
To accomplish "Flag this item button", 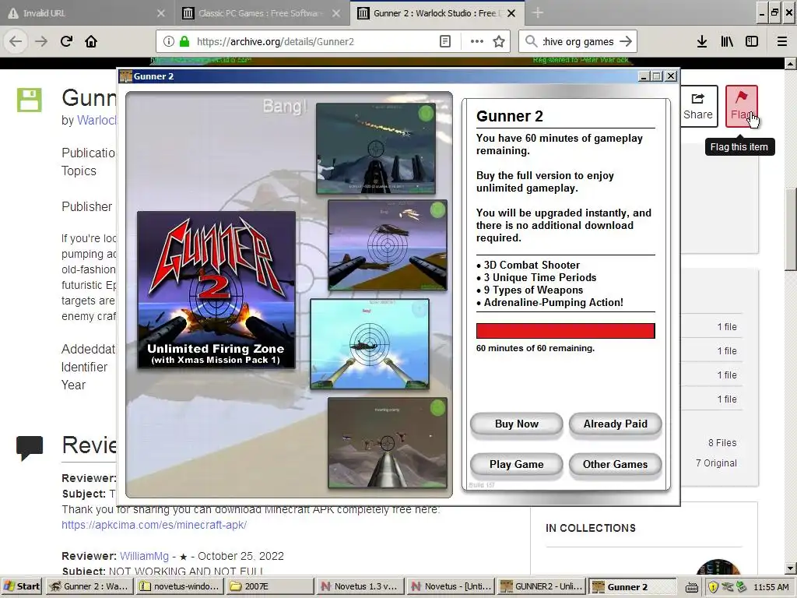I will pyautogui.click(x=742, y=106).
